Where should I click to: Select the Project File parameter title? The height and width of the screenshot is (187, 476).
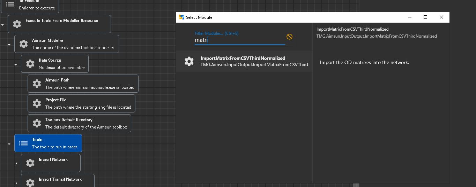(56, 100)
